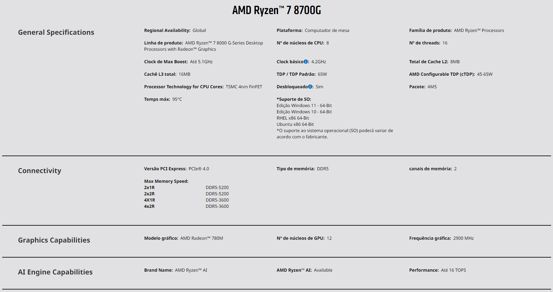
Task: Click the Família de produto entry
Action: (x=457, y=30)
